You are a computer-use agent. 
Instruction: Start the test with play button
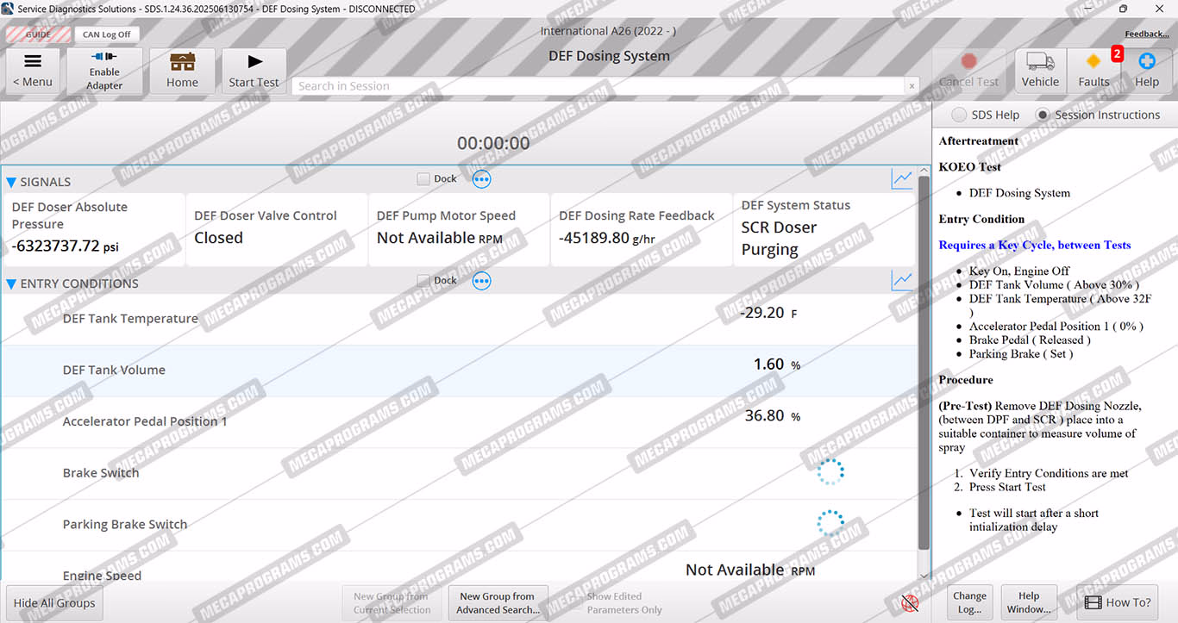[254, 71]
